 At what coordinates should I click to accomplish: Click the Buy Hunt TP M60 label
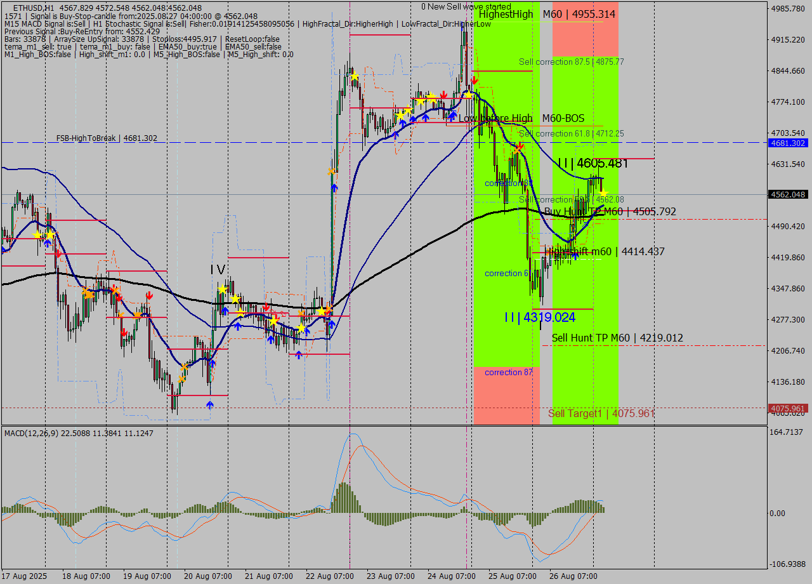coord(610,211)
